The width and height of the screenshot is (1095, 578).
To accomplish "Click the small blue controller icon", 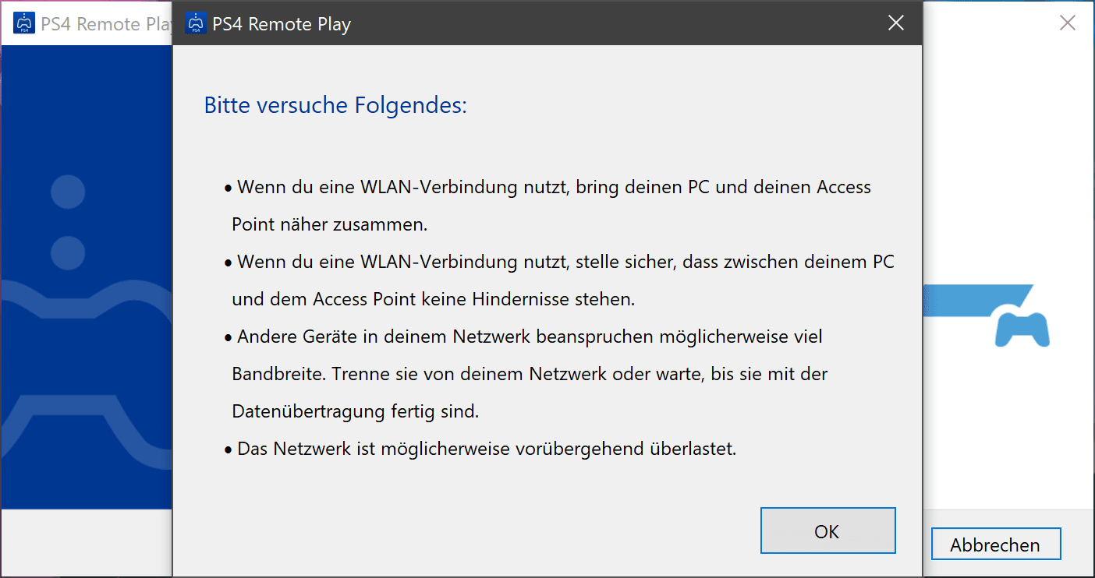I will click(x=1022, y=329).
